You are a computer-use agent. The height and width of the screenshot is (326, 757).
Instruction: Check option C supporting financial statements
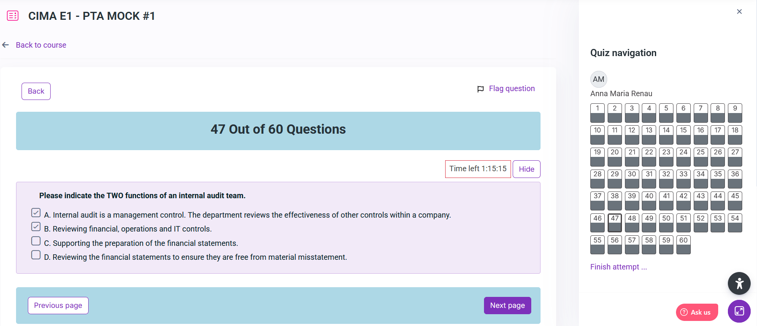36,241
